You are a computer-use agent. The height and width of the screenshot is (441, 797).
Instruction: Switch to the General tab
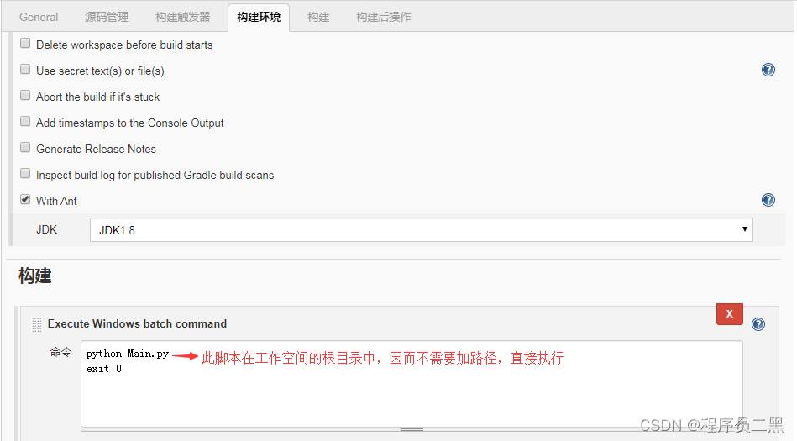39,18
